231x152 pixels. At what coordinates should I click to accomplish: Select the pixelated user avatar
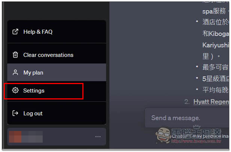click(26, 137)
